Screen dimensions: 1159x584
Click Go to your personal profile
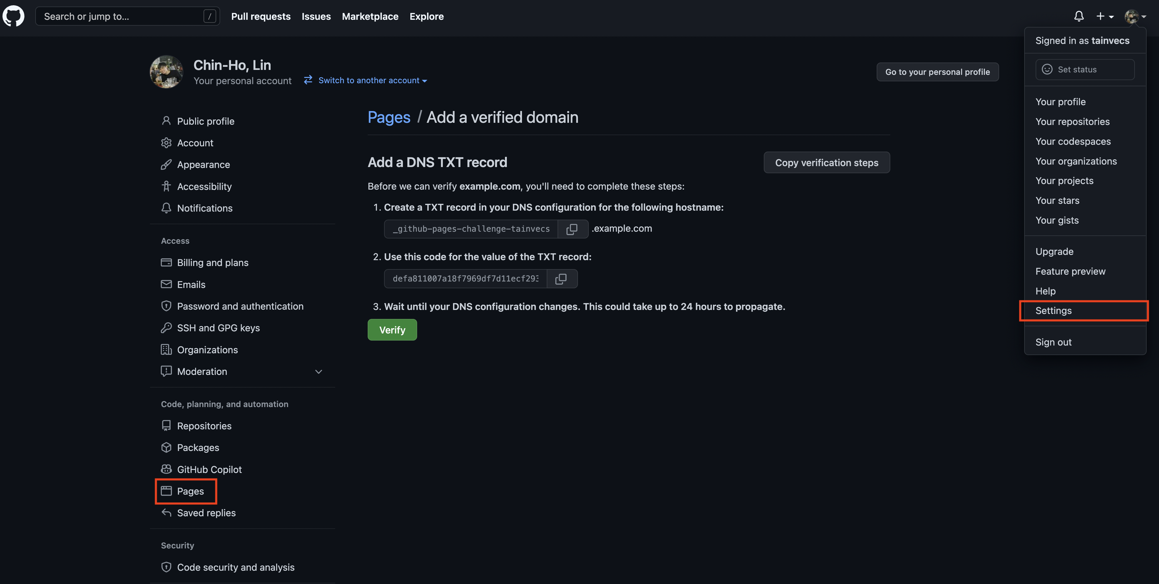[938, 72]
